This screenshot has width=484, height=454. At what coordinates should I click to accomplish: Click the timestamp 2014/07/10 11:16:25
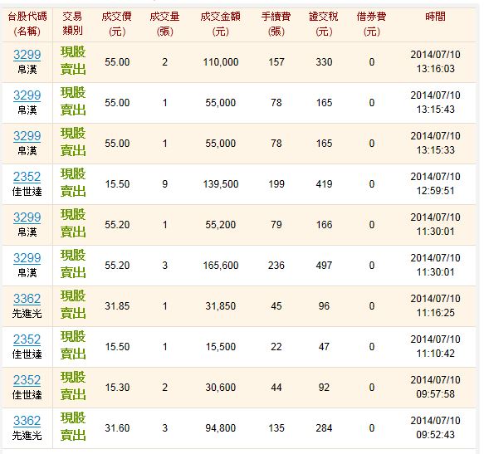click(435, 306)
